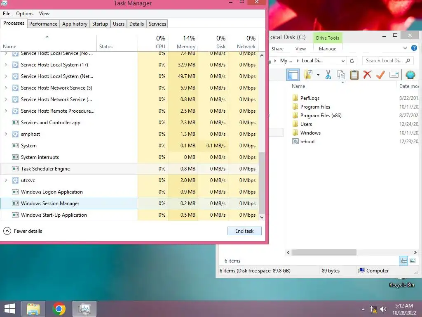Open the folder options icon in Explorer toolbar
This screenshot has height=317, width=422.
(x=308, y=75)
